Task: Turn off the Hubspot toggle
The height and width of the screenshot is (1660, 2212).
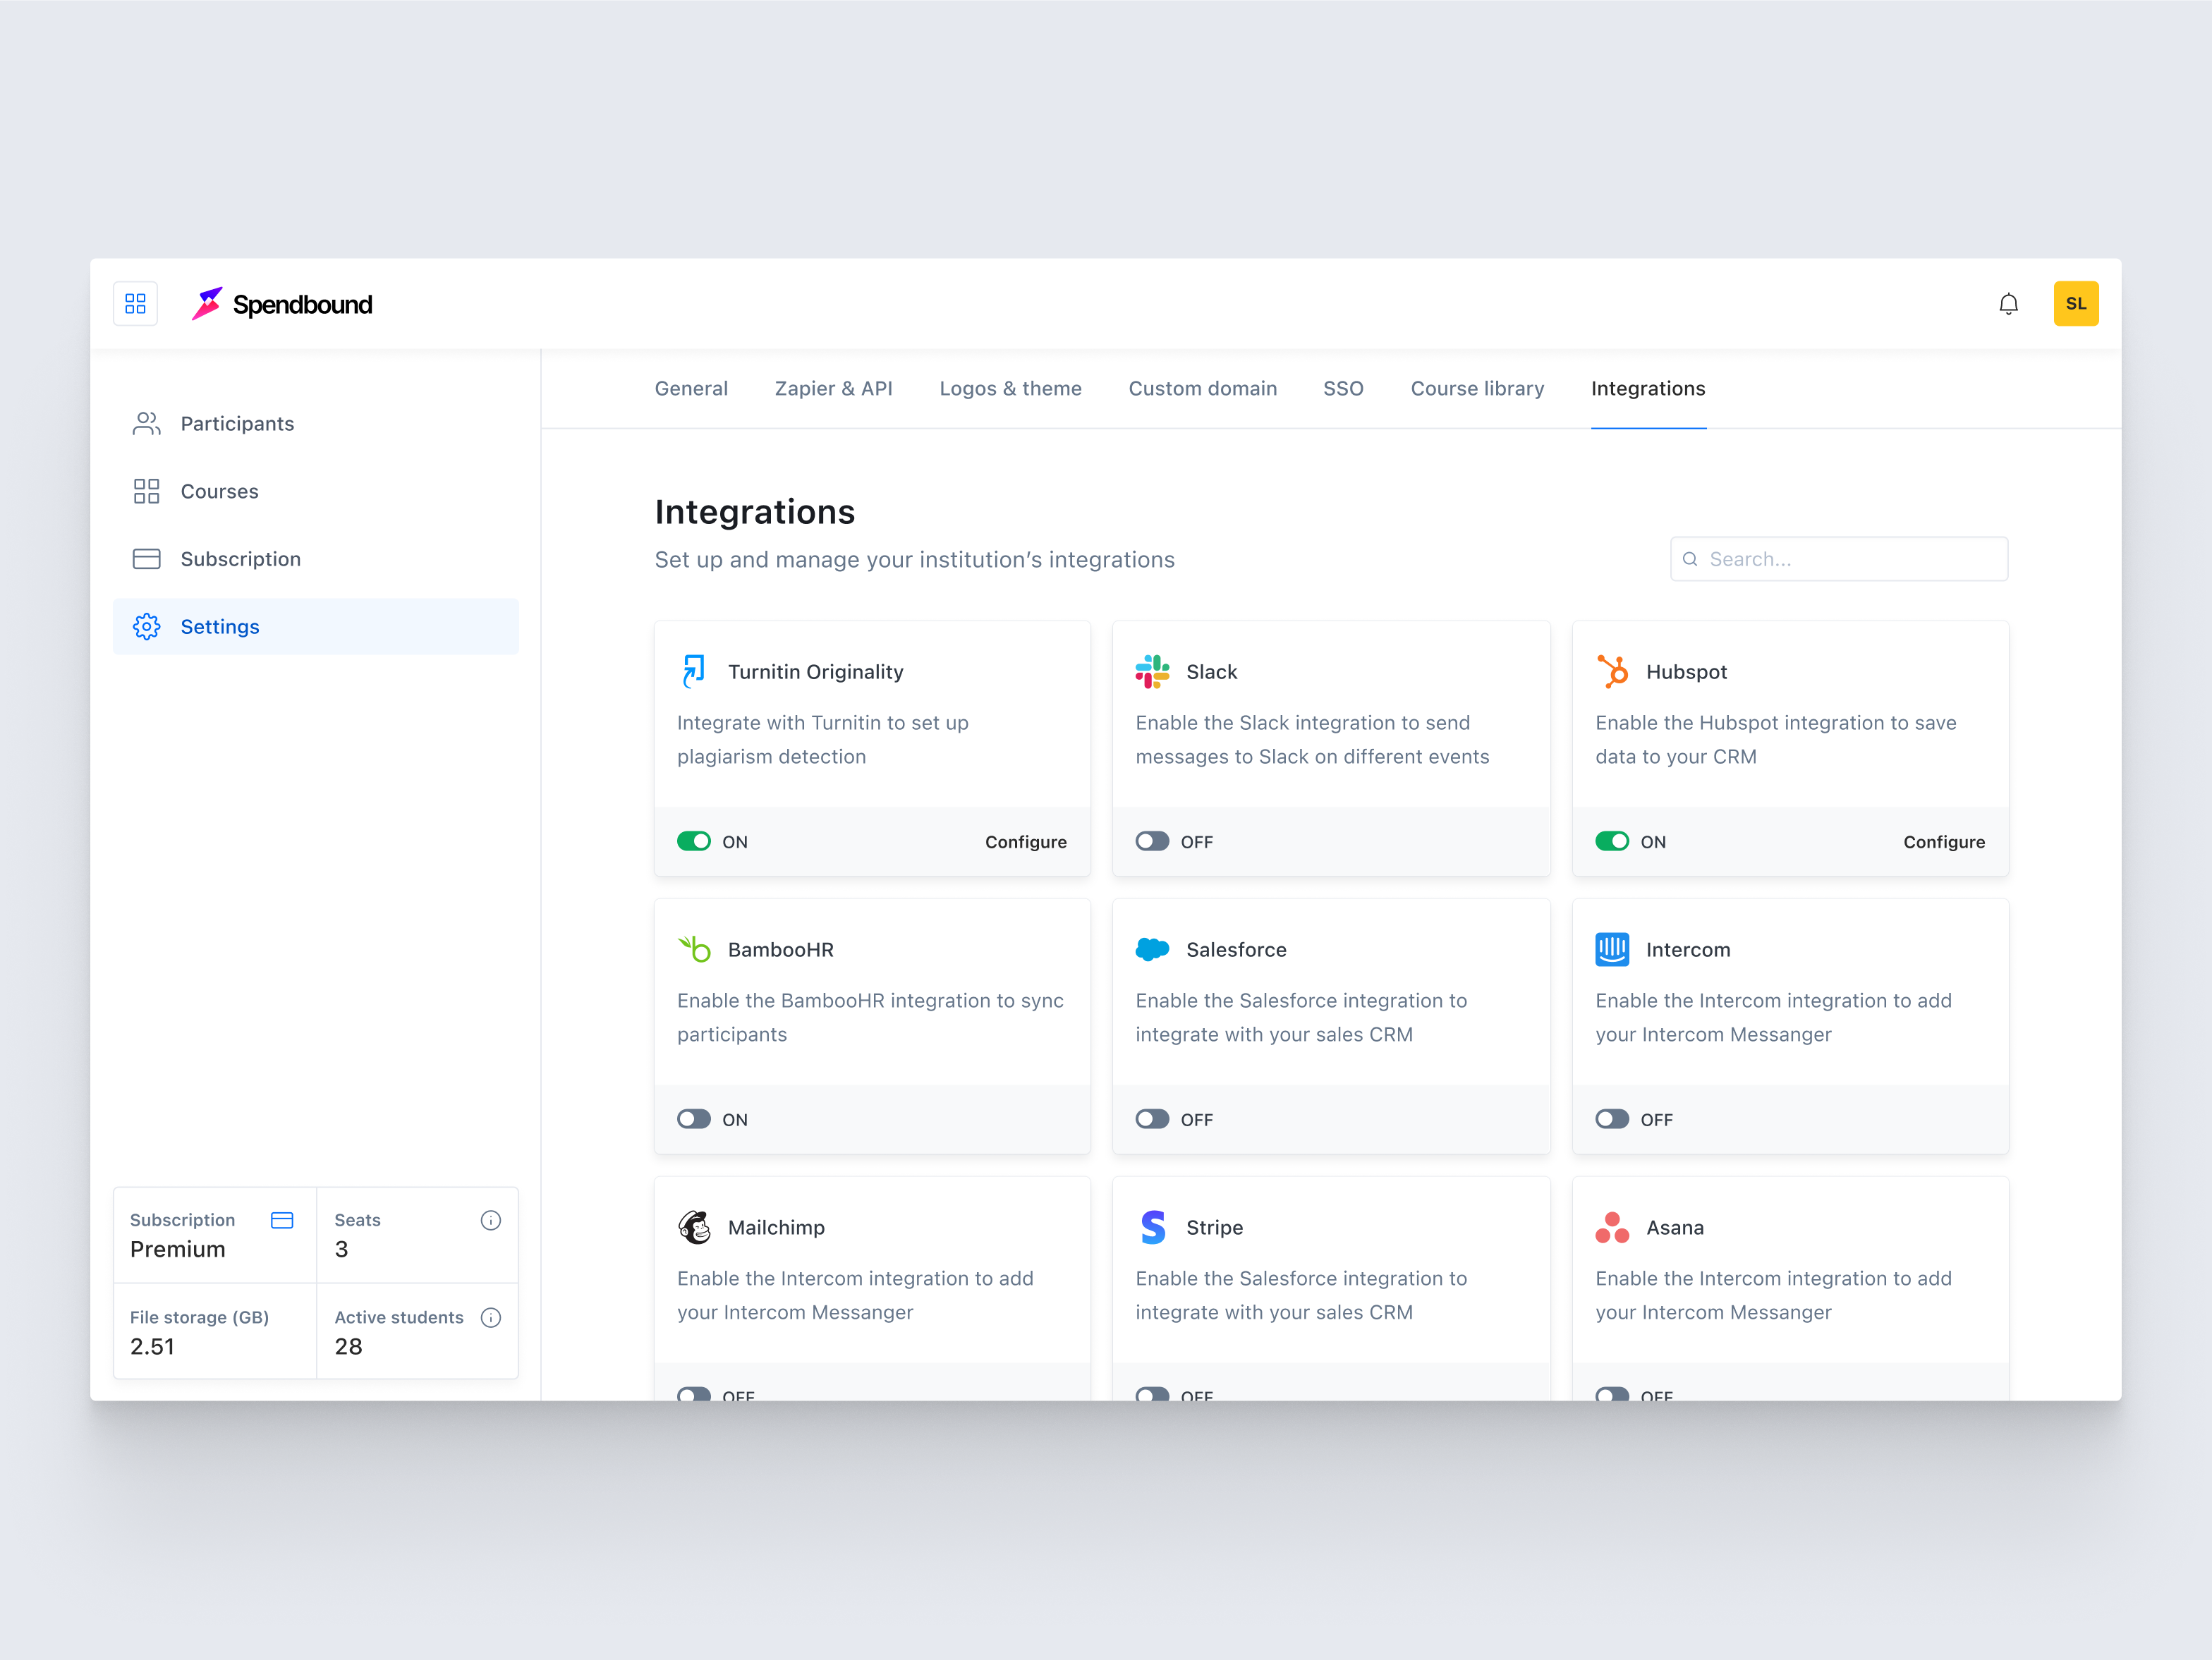Action: [x=1612, y=841]
